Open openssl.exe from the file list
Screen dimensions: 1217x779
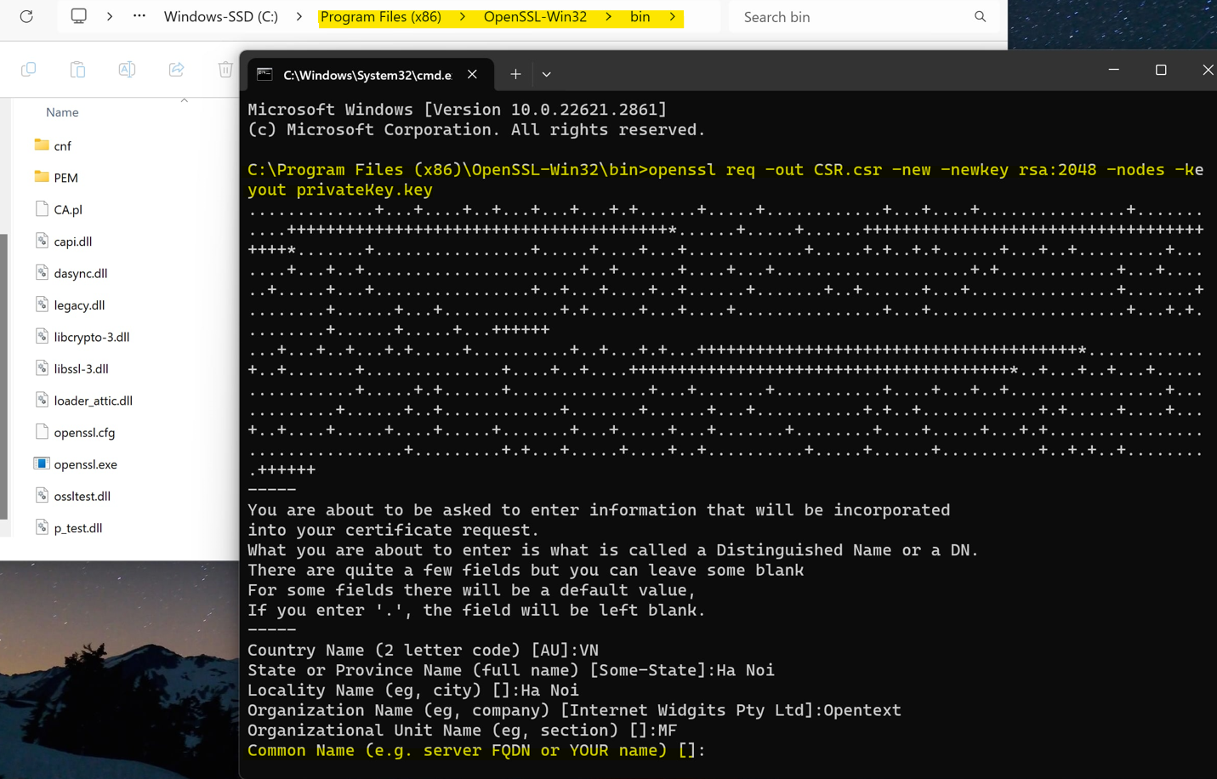(85, 464)
